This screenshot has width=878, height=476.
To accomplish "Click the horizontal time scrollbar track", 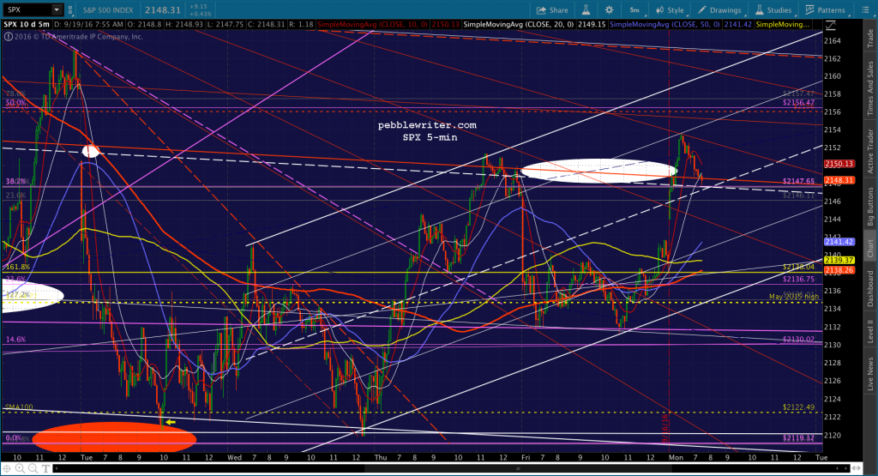I will [x=451, y=468].
